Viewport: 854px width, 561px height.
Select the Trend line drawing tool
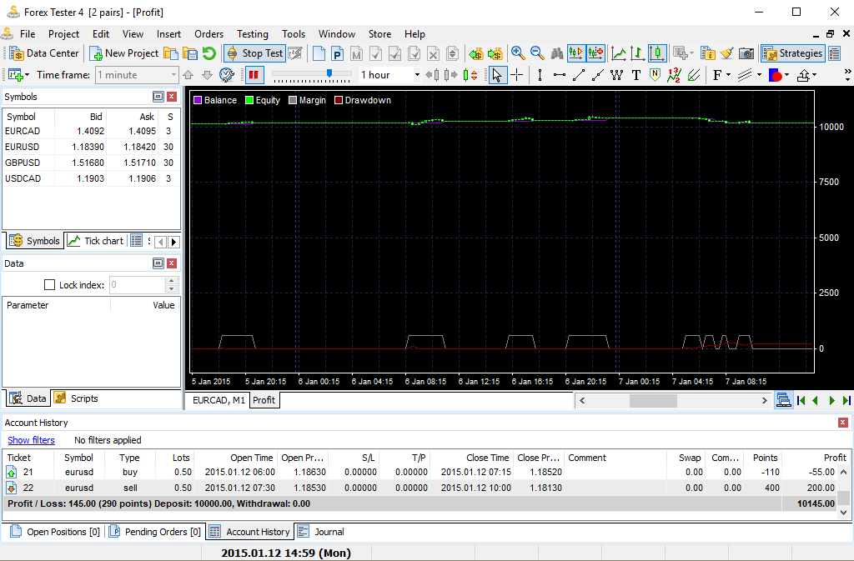[x=580, y=75]
